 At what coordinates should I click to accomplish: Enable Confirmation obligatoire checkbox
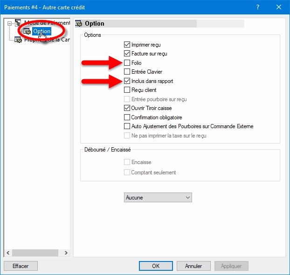coord(127,117)
